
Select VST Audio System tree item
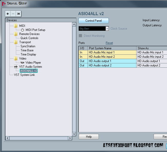tap(31, 67)
